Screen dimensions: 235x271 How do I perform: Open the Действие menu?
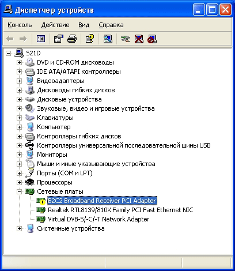[55, 25]
